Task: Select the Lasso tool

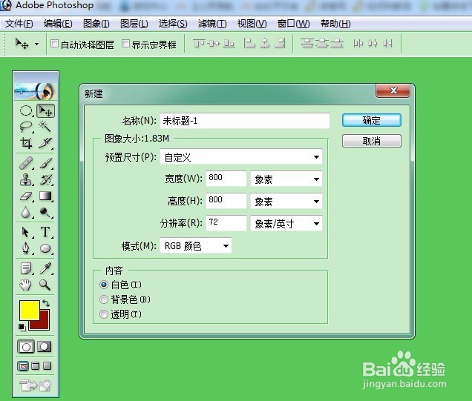Action: [26, 127]
